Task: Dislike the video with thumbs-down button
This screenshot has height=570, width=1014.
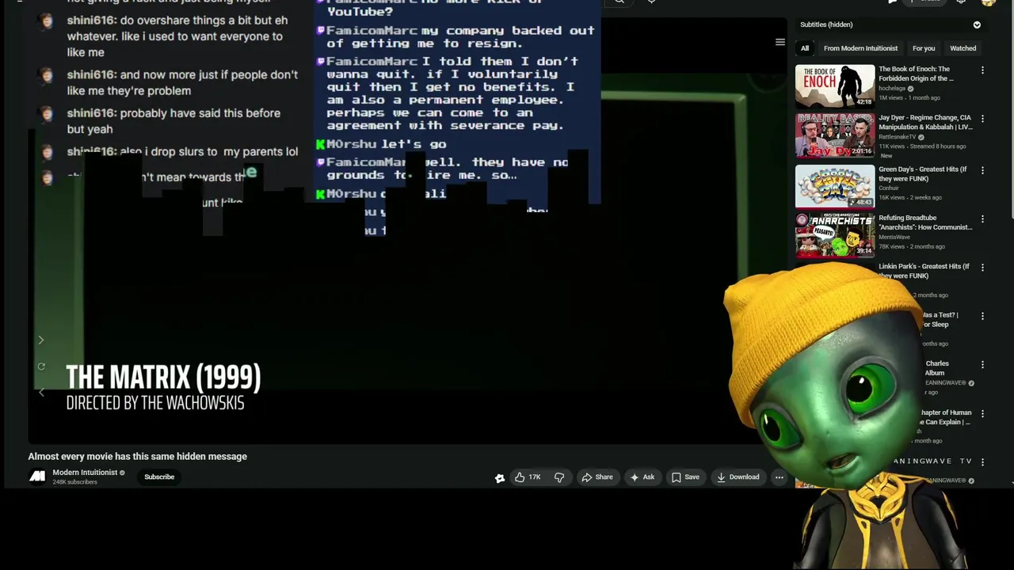Action: [x=559, y=477]
